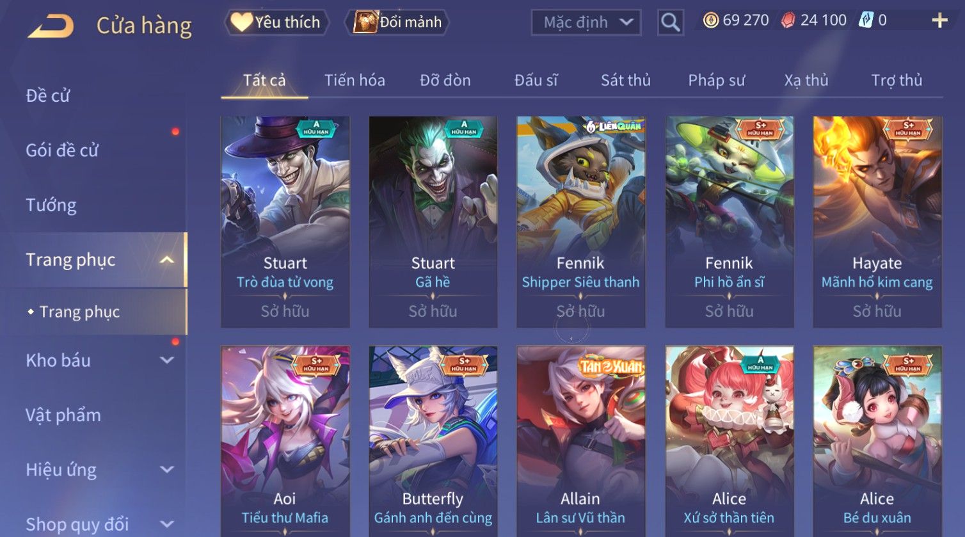Image resolution: width=965 pixels, height=537 pixels.
Task: Open the Mặc định sort dropdown
Action: (x=586, y=22)
